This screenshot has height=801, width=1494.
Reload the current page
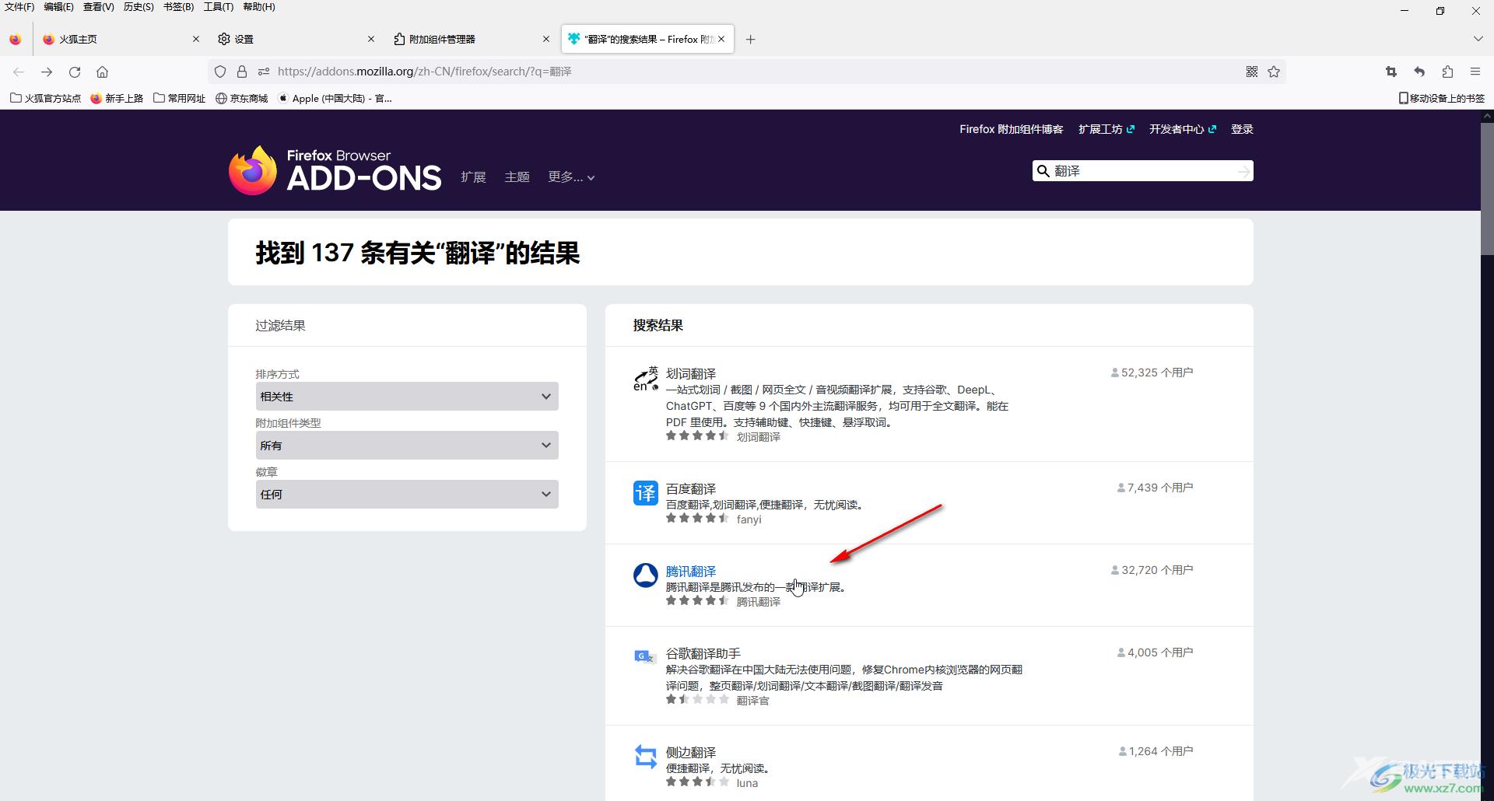(75, 72)
